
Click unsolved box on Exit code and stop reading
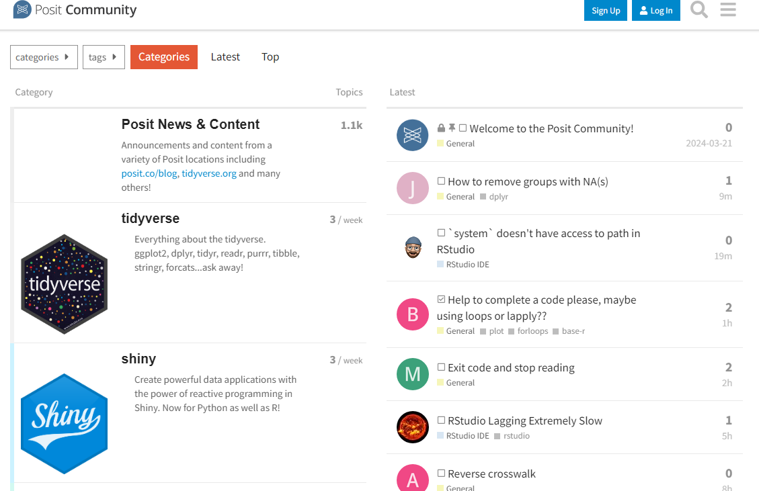[441, 367]
